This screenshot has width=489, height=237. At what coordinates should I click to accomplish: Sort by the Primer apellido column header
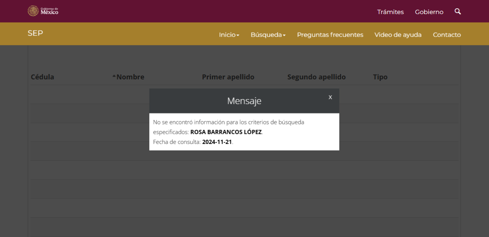click(x=228, y=77)
